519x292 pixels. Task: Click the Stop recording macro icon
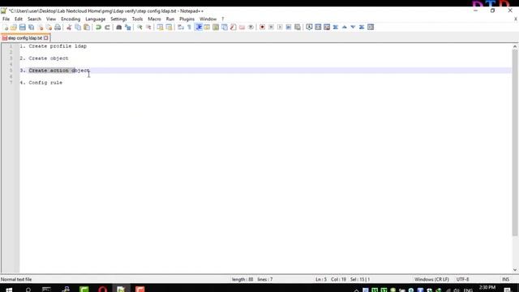click(271, 27)
